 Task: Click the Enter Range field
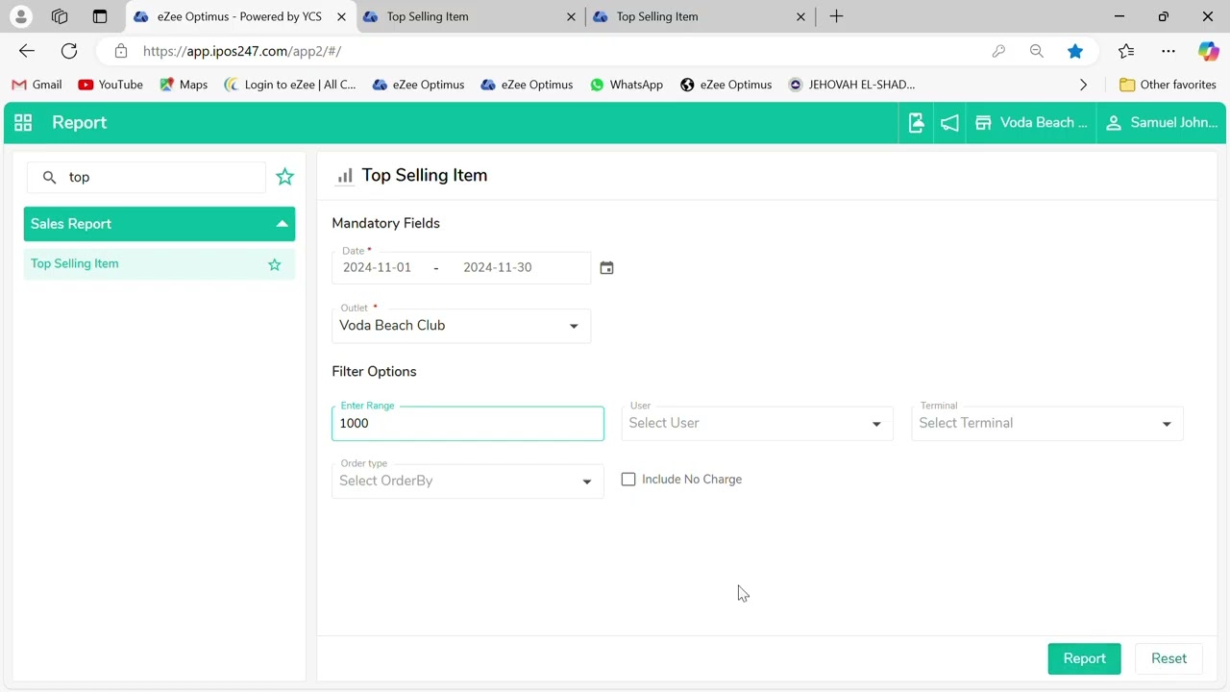pyautogui.click(x=468, y=424)
